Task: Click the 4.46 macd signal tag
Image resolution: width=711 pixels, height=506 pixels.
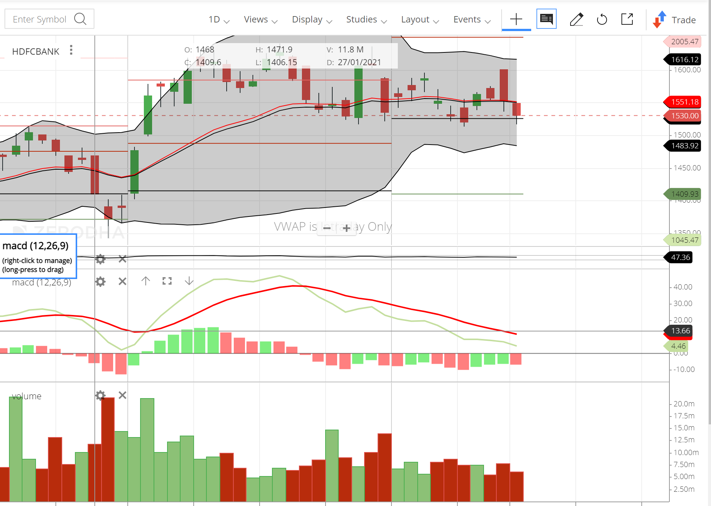Action: (x=677, y=346)
